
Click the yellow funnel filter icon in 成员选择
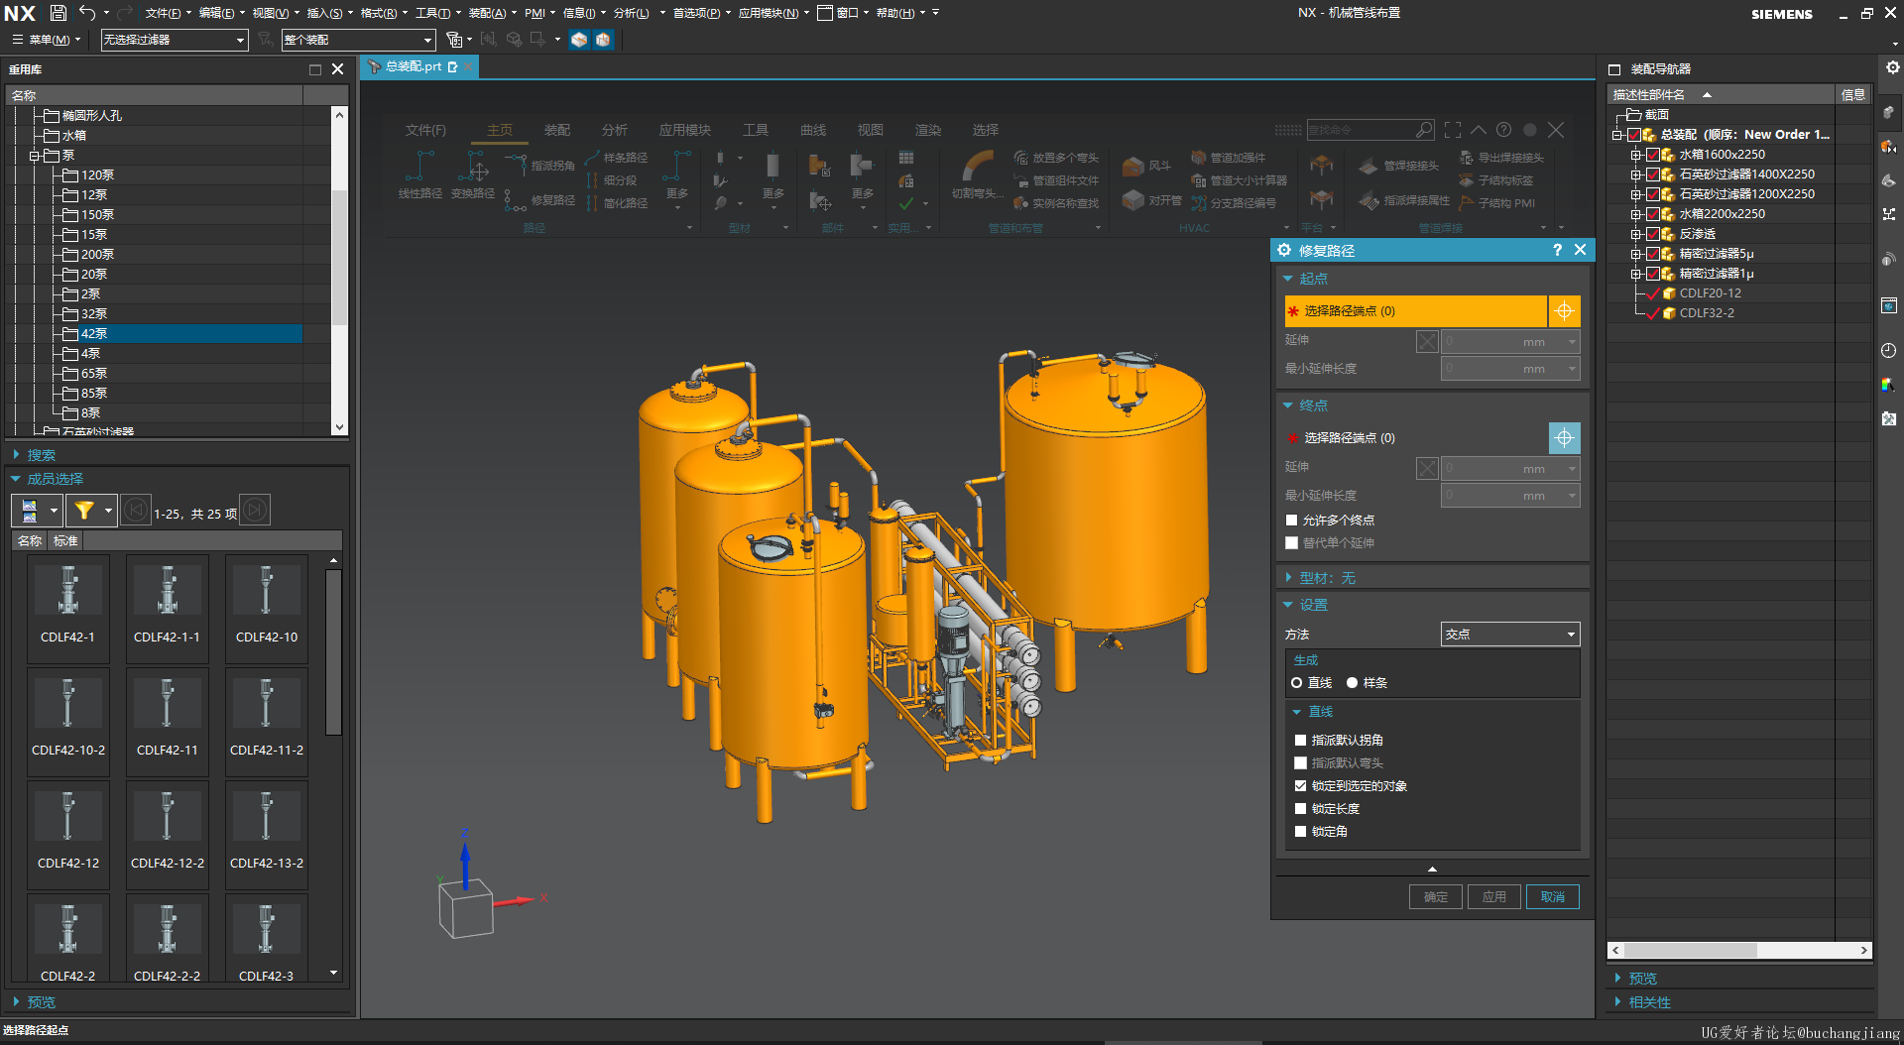84,511
